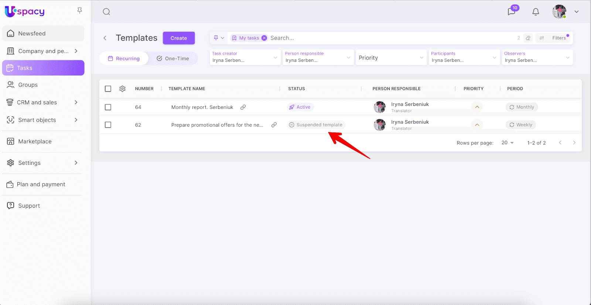Open the Participants dropdown

464,58
